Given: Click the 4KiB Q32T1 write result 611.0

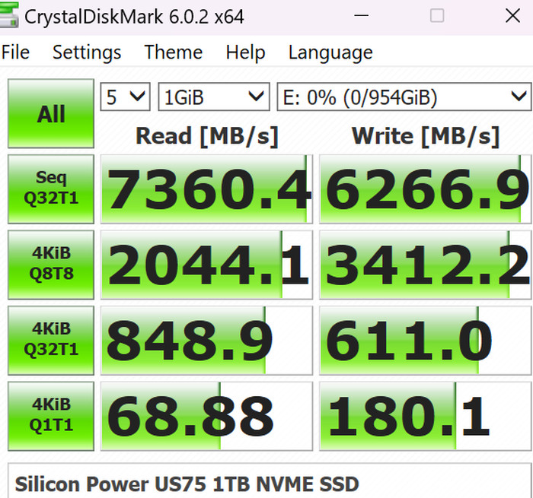Looking at the screenshot, I should [x=425, y=341].
